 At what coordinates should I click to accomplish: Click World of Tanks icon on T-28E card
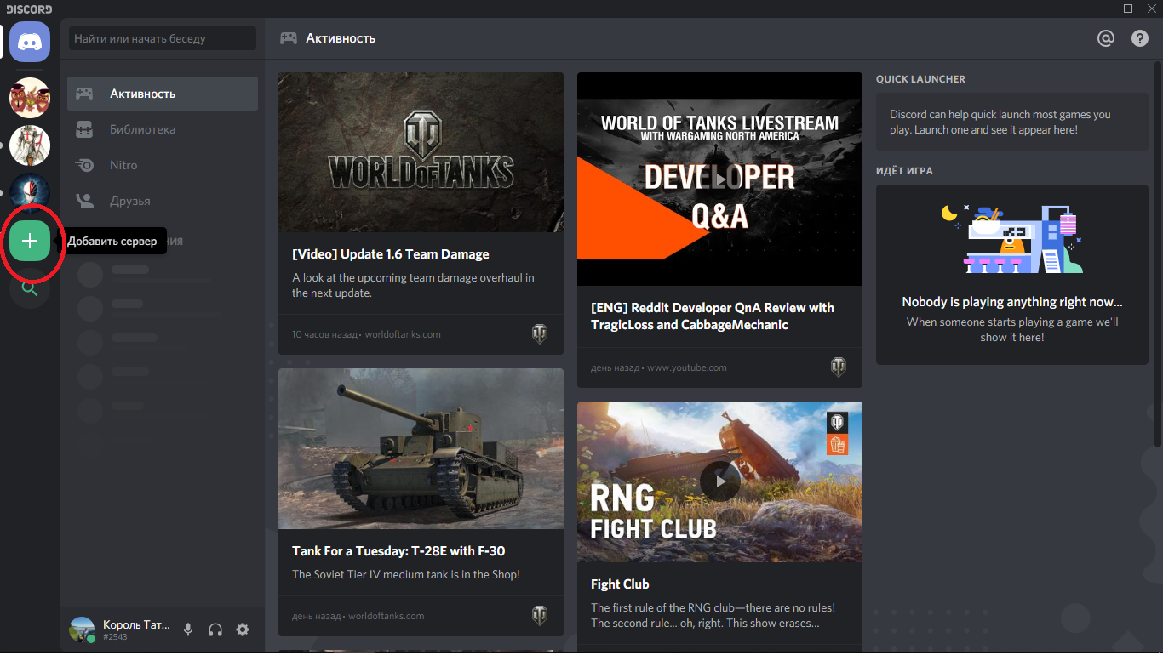(x=540, y=616)
